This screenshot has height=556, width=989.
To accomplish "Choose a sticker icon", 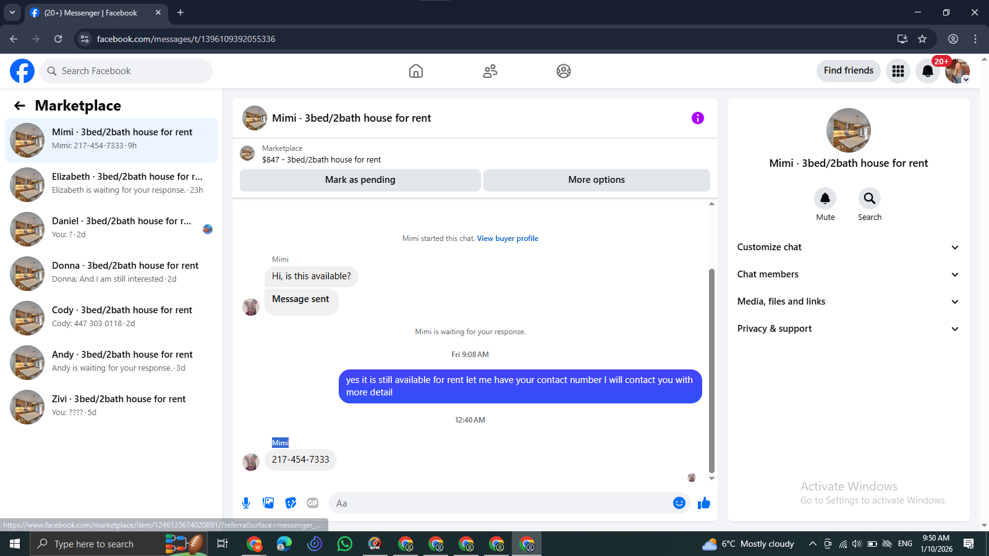I will [291, 503].
